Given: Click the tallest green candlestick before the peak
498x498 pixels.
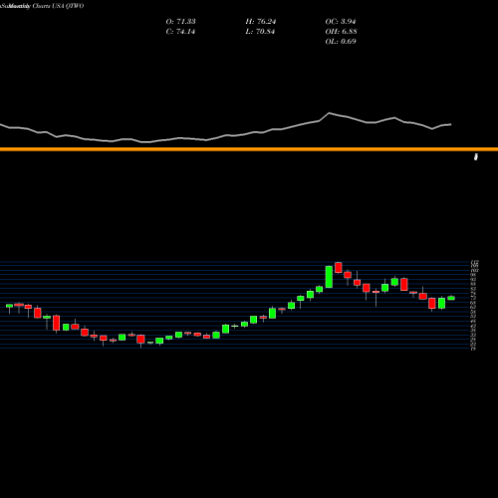Looking at the screenshot, I should [329, 277].
